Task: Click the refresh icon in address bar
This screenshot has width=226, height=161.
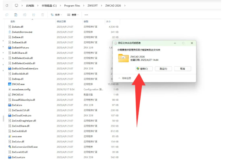Action: coord(7,6)
